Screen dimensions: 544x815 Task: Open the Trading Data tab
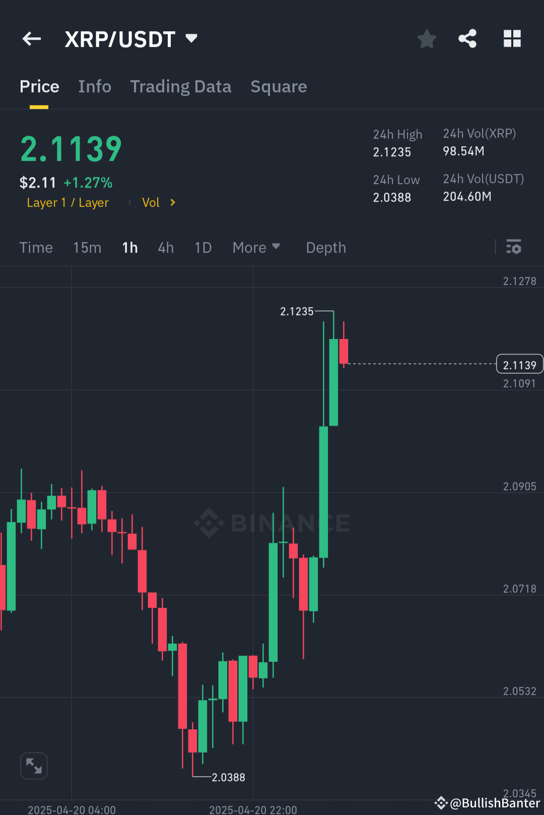[181, 86]
